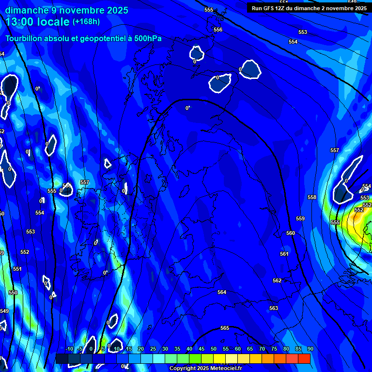This screenshot has width=372, height=372.
Task: Pick the yellow legend swatch between 50 and 55
Action: (x=219, y=358)
